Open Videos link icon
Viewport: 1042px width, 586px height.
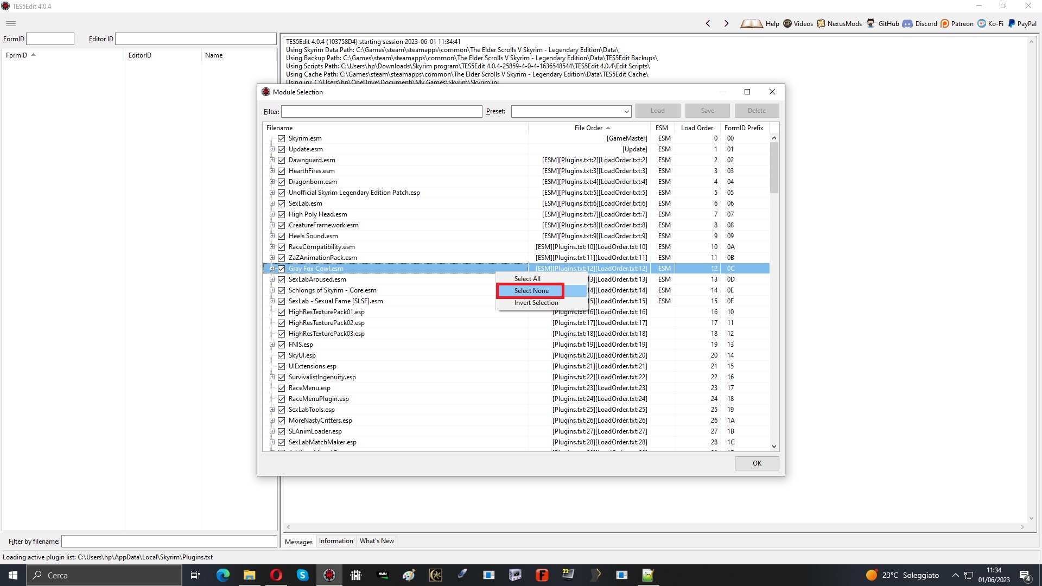(x=787, y=23)
